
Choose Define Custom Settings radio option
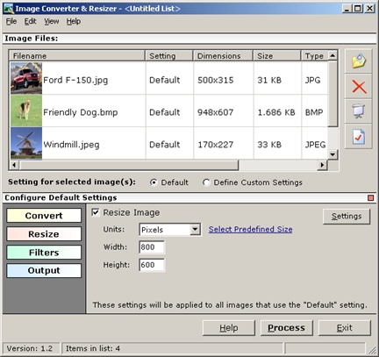pos(206,182)
